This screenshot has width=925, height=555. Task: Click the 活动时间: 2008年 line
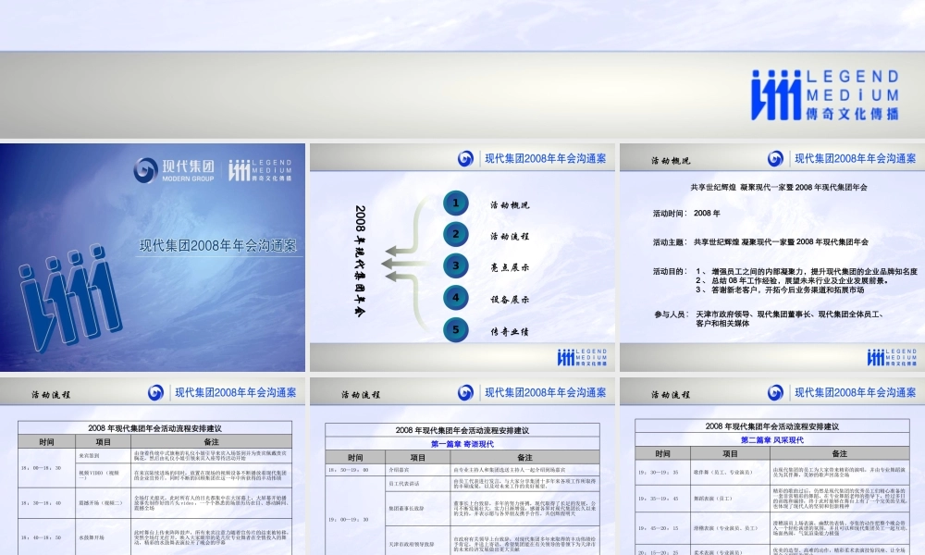click(686, 213)
